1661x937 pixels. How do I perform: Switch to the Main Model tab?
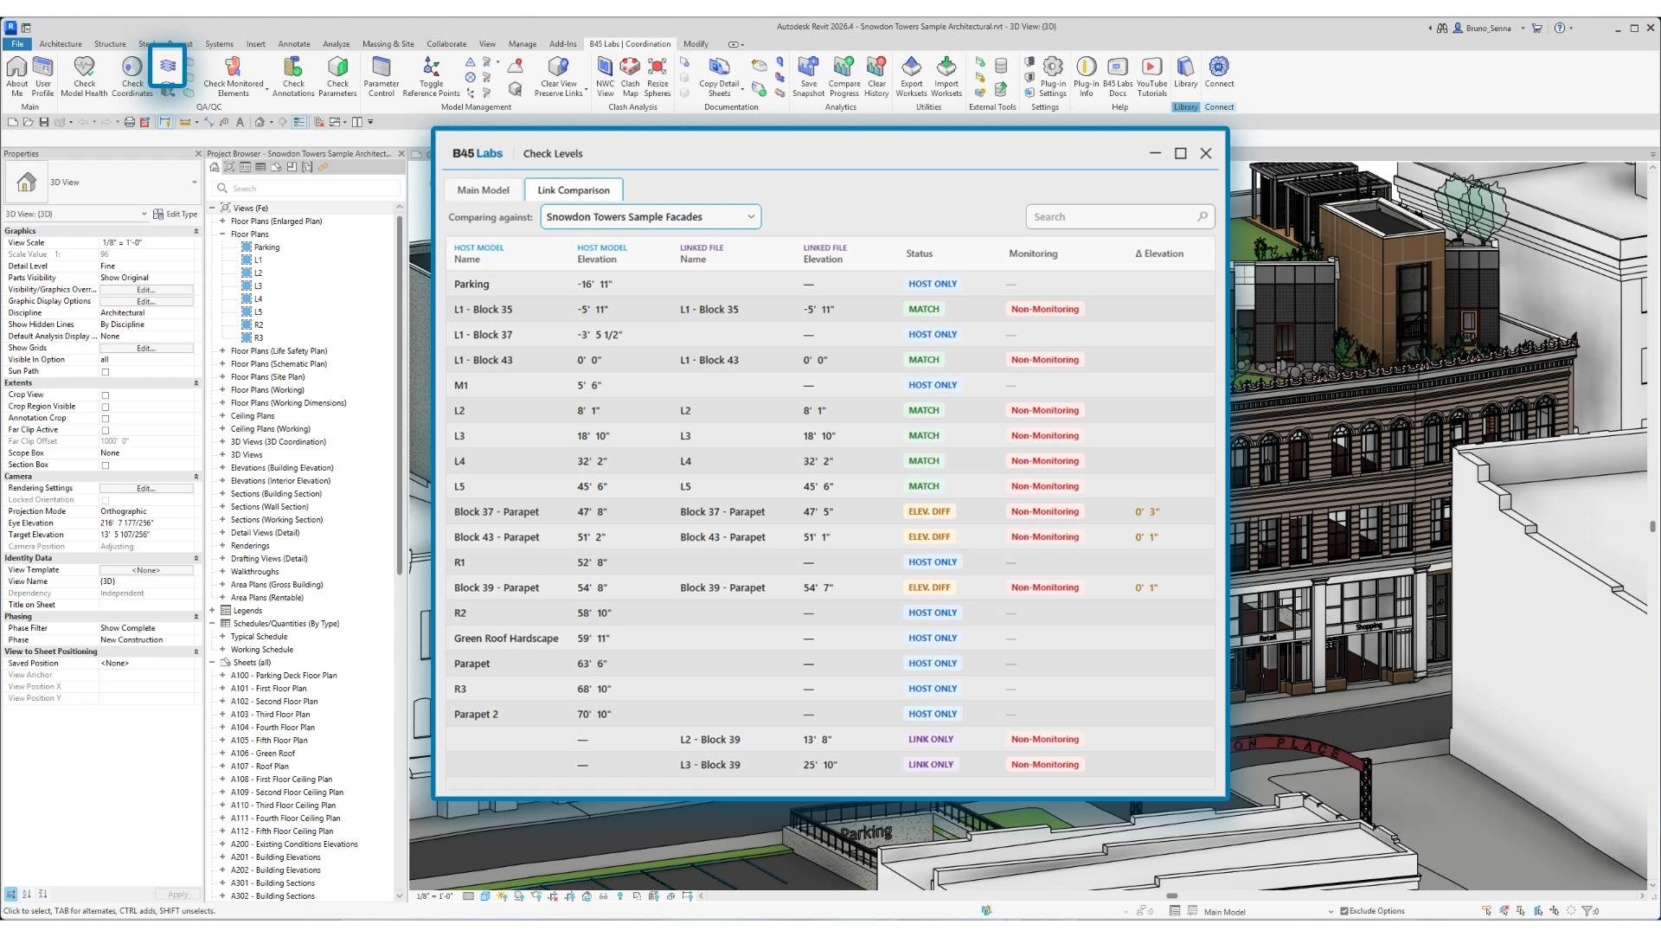483,190
